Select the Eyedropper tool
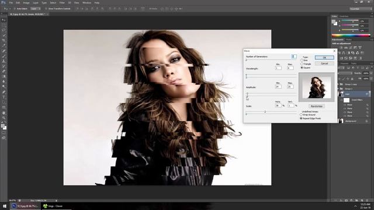This screenshot has width=374, height=210. (4, 45)
